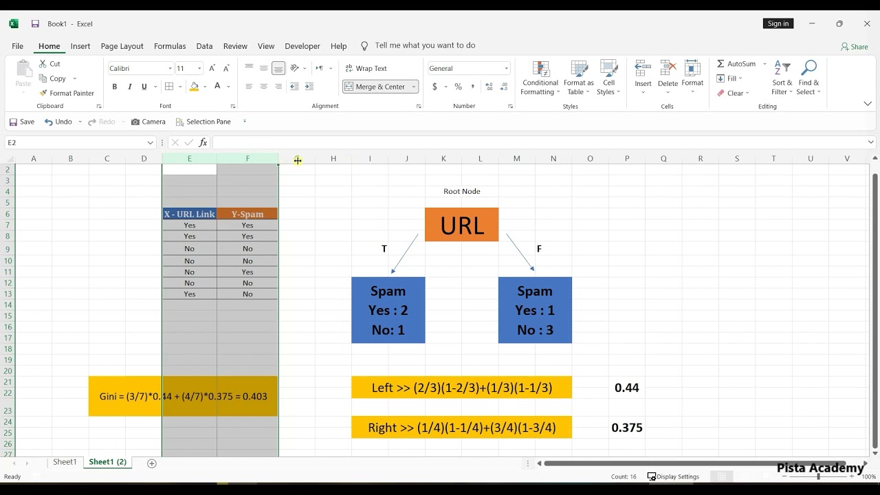Click the Fill Color highlight button
Viewport: 880px width, 495px height.
[195, 87]
